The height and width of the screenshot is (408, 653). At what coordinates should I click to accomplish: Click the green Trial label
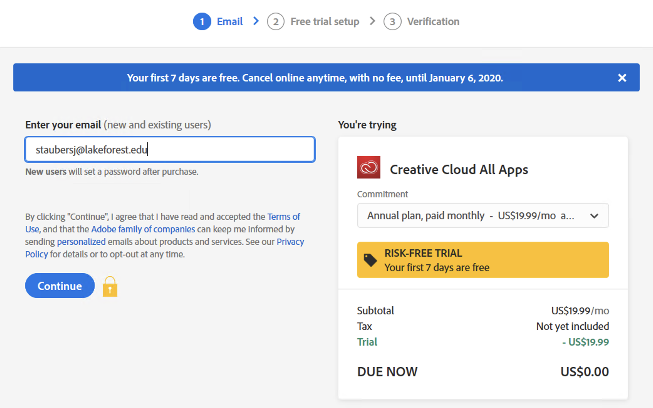pyautogui.click(x=367, y=342)
